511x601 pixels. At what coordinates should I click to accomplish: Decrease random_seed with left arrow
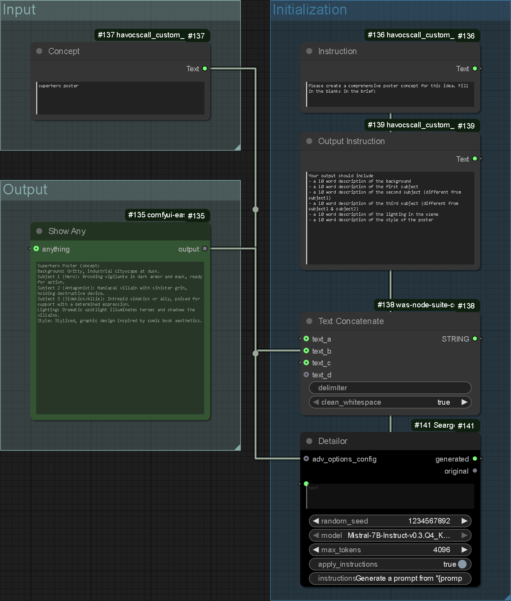pos(316,521)
